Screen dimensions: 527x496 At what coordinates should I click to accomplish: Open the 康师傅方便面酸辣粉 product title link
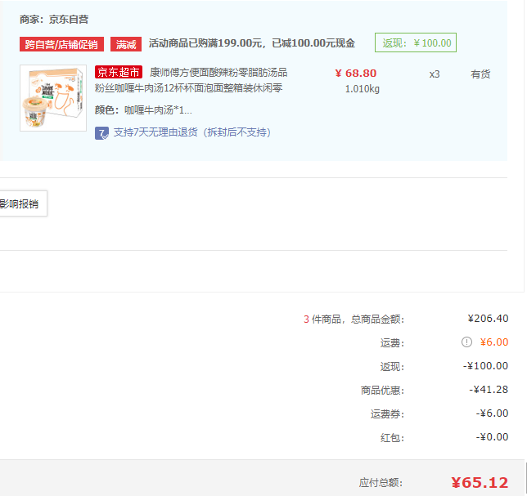(191, 80)
